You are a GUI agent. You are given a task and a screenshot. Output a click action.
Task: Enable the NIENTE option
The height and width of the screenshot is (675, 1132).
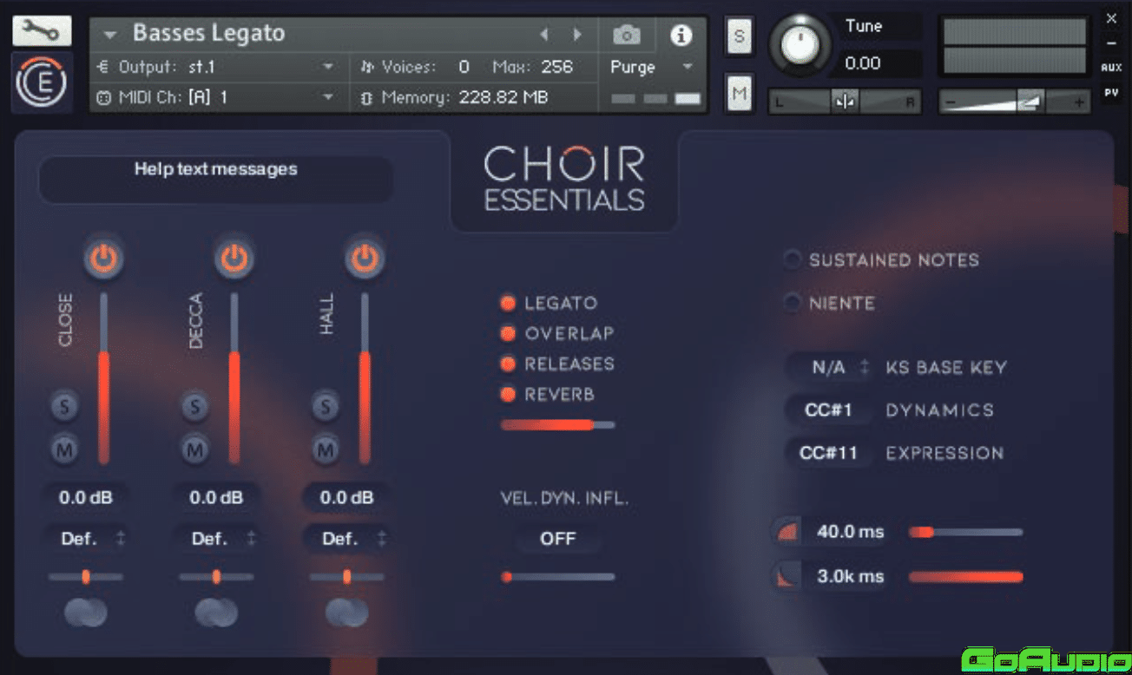pos(793,303)
